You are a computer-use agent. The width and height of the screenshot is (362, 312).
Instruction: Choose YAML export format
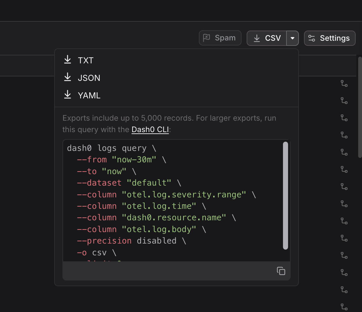point(177,96)
